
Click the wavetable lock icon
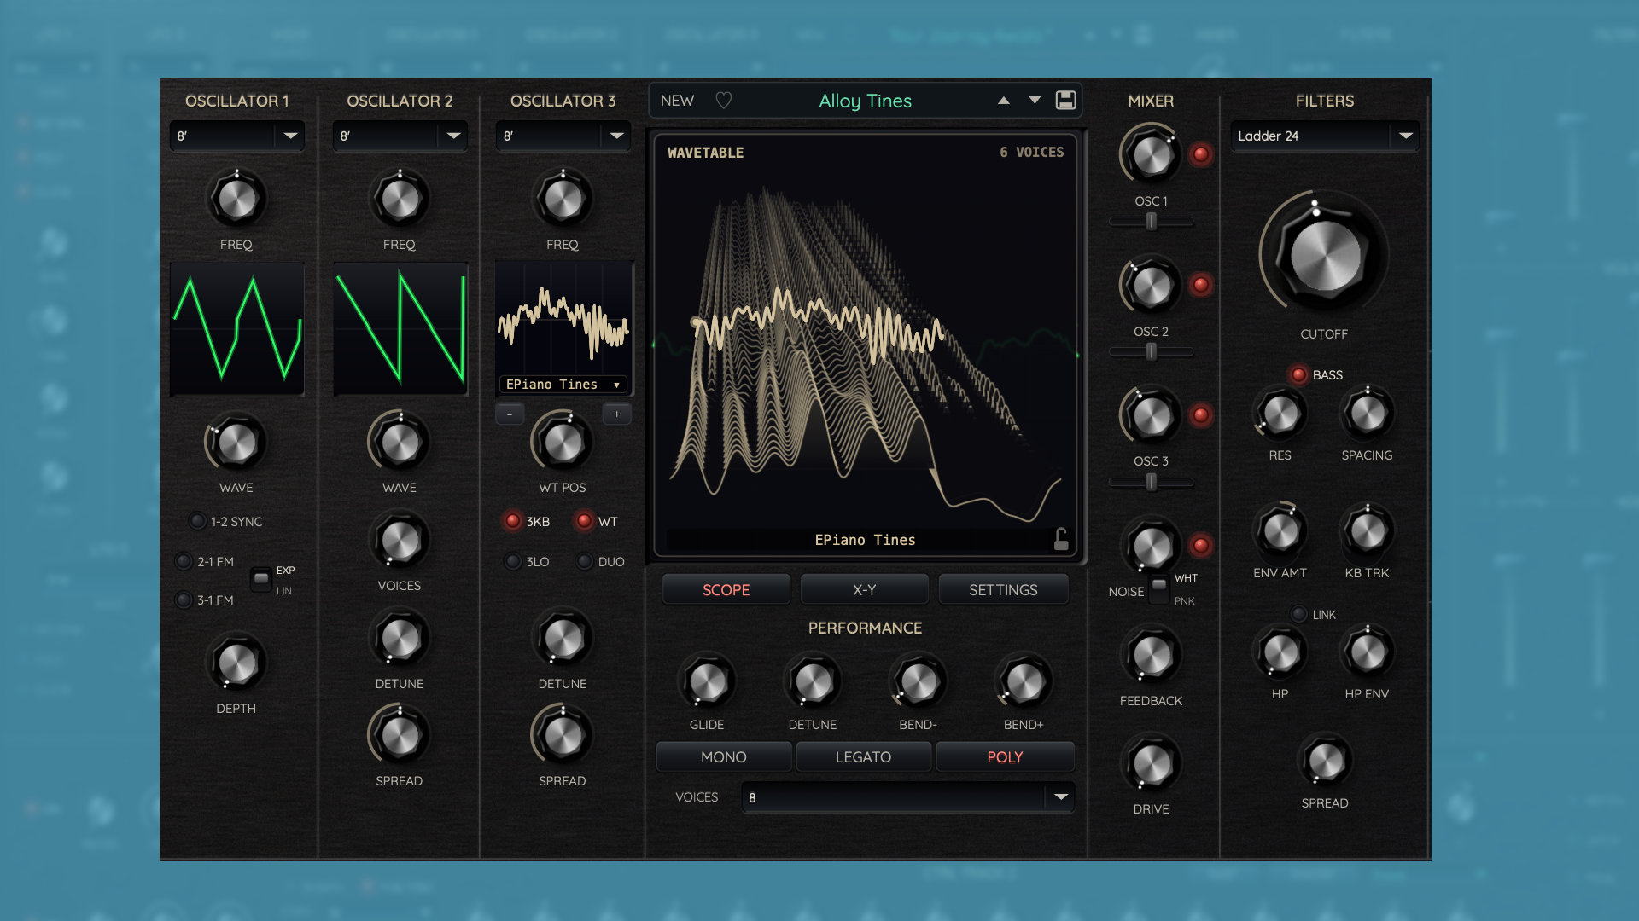[1060, 539]
